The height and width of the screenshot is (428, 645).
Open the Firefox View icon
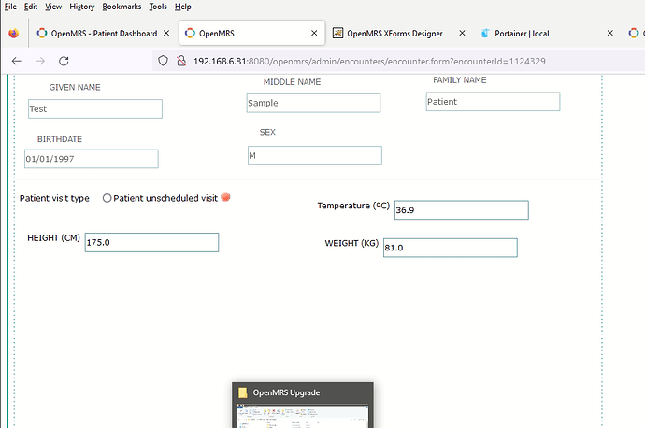click(x=13, y=33)
